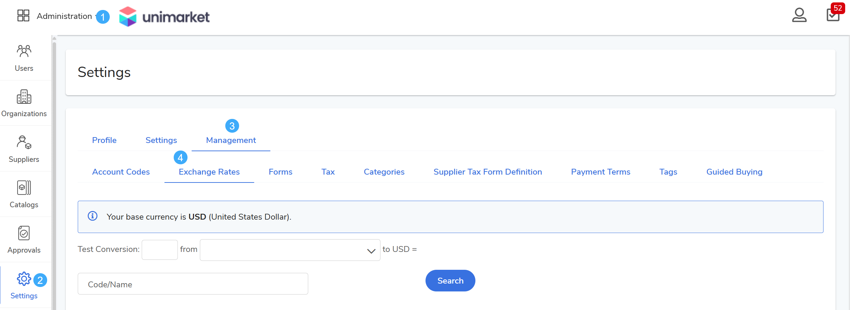Switch to the Profile tab
Screen dimensions: 850x310
[104, 140]
